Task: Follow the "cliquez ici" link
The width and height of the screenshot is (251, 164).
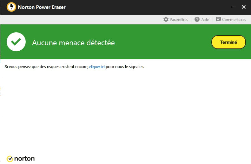Action: [x=97, y=67]
